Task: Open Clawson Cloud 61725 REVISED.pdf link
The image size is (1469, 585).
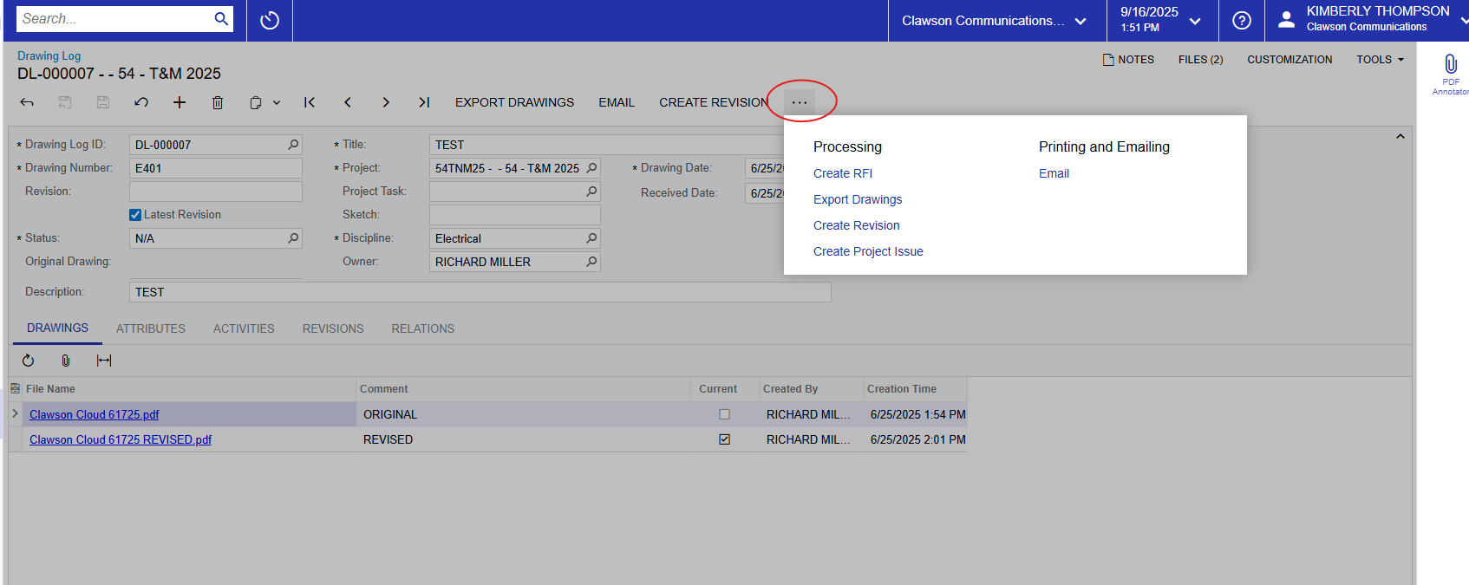Action: pyautogui.click(x=121, y=439)
